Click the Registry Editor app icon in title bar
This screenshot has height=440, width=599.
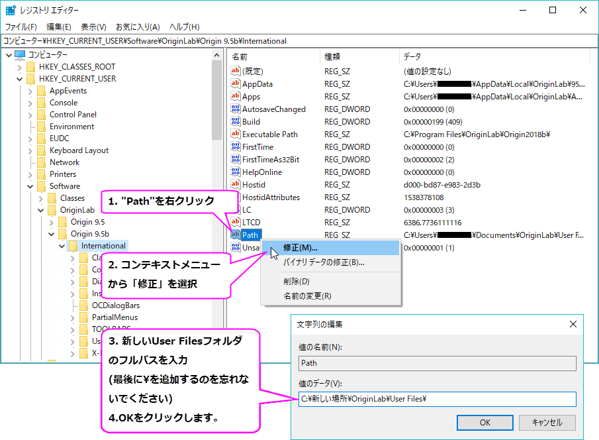tap(11, 10)
